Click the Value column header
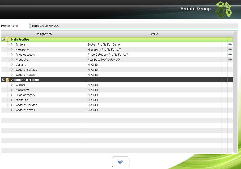Image resolution: width=241 pixels, height=169 pixels. tap(154, 34)
